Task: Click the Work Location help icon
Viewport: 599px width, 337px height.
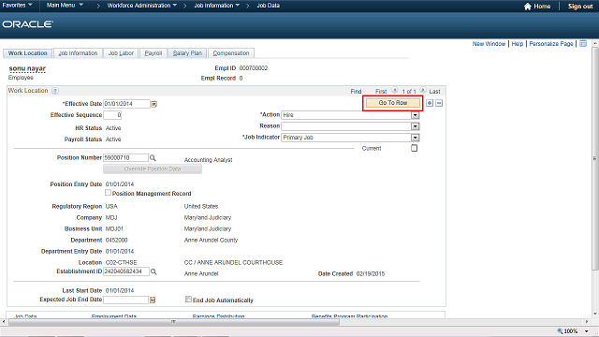Action: coord(55,91)
